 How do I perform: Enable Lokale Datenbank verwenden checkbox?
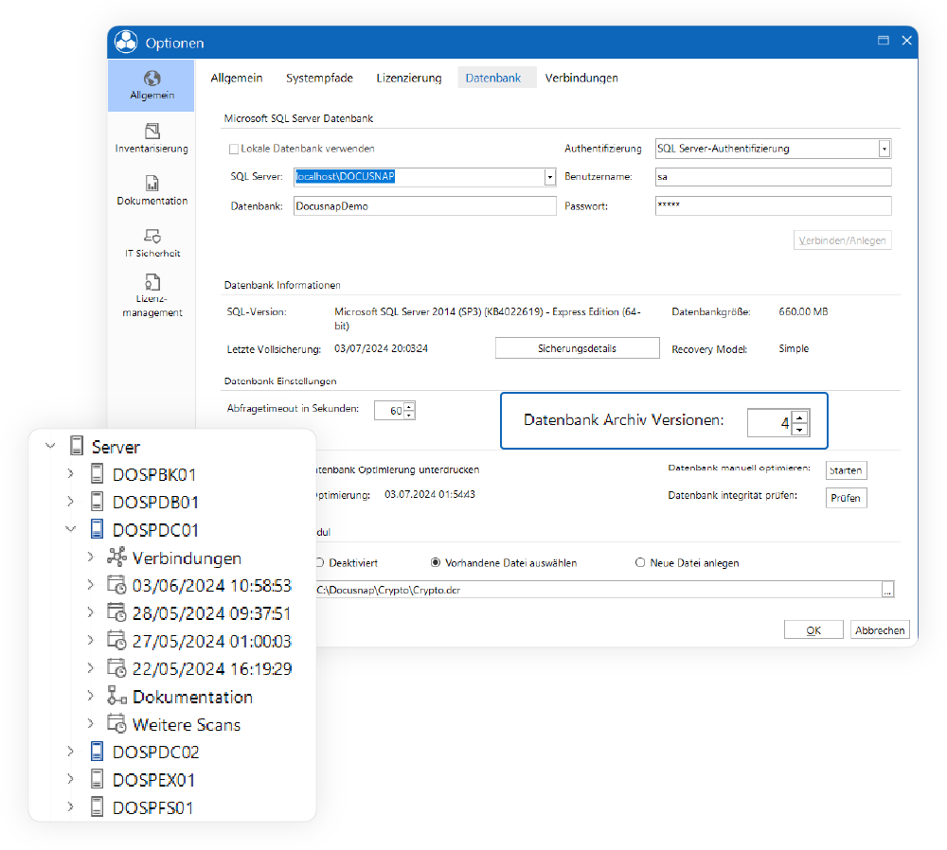(x=234, y=149)
